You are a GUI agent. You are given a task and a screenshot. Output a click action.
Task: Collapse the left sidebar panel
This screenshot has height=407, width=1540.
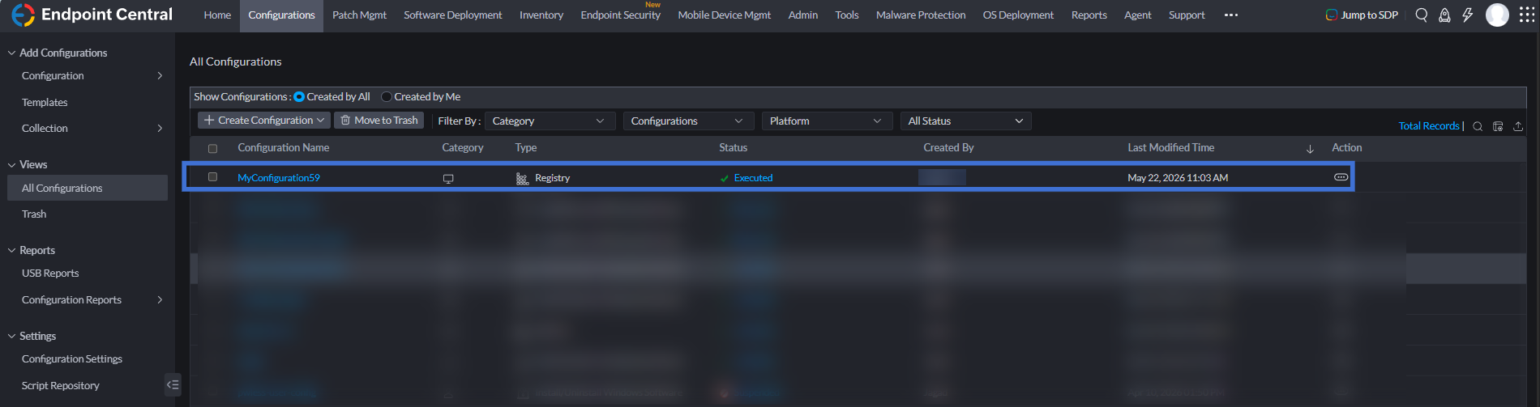[x=172, y=384]
